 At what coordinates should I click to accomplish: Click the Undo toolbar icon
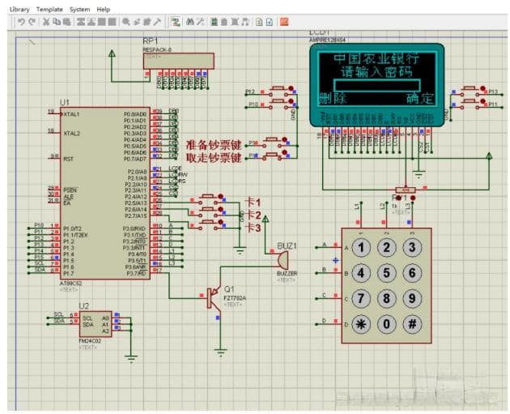tap(22, 22)
